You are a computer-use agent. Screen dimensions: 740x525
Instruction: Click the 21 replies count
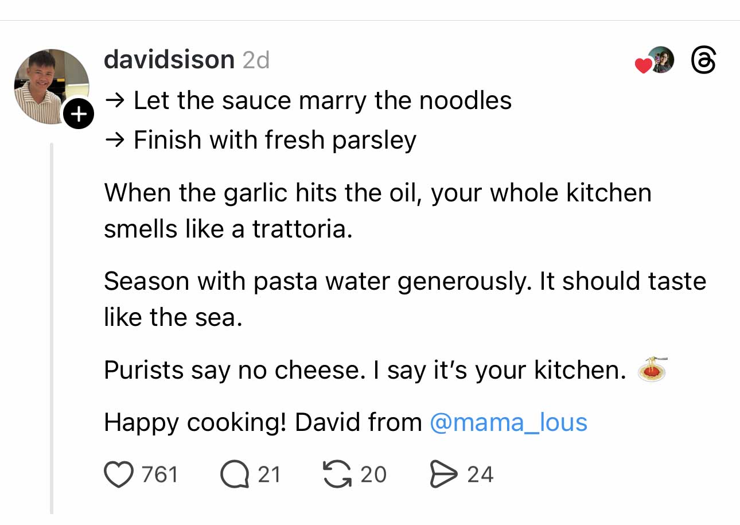click(x=269, y=475)
